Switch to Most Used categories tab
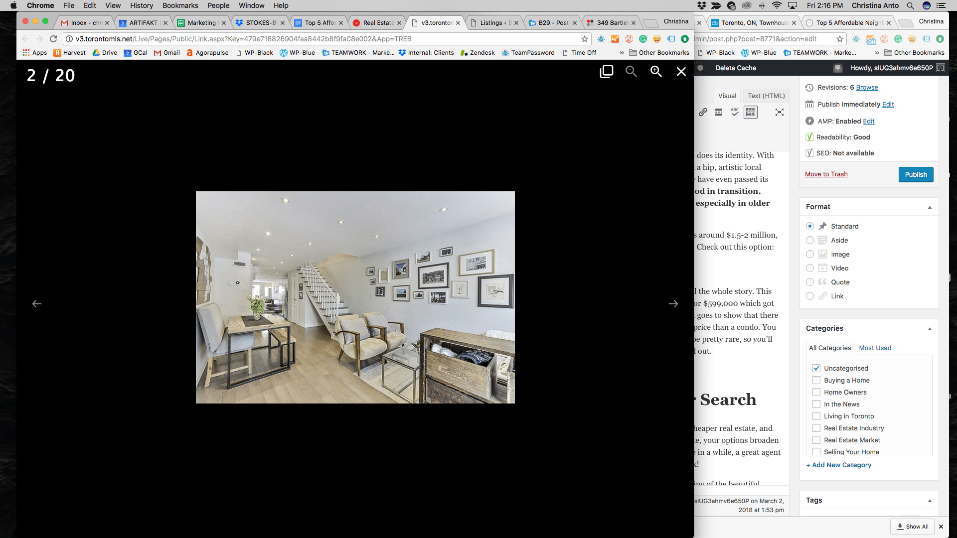Image resolution: width=957 pixels, height=538 pixels. [x=875, y=348]
